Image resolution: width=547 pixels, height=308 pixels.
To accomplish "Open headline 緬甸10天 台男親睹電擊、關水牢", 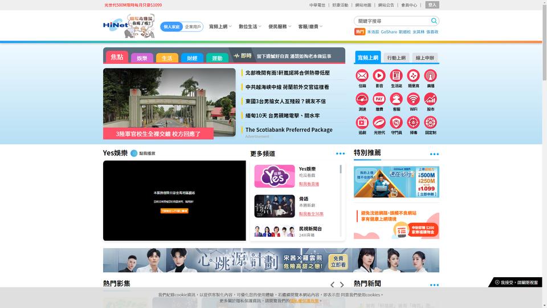I will pyautogui.click(x=283, y=116).
